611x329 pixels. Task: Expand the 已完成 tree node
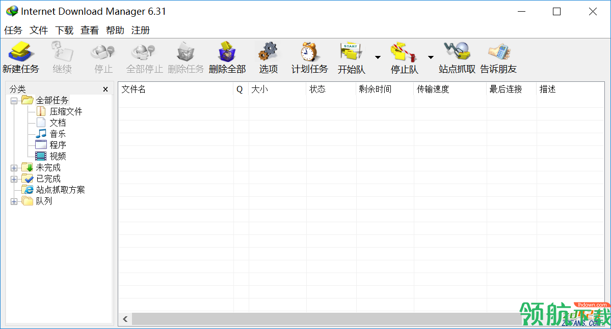14,180
